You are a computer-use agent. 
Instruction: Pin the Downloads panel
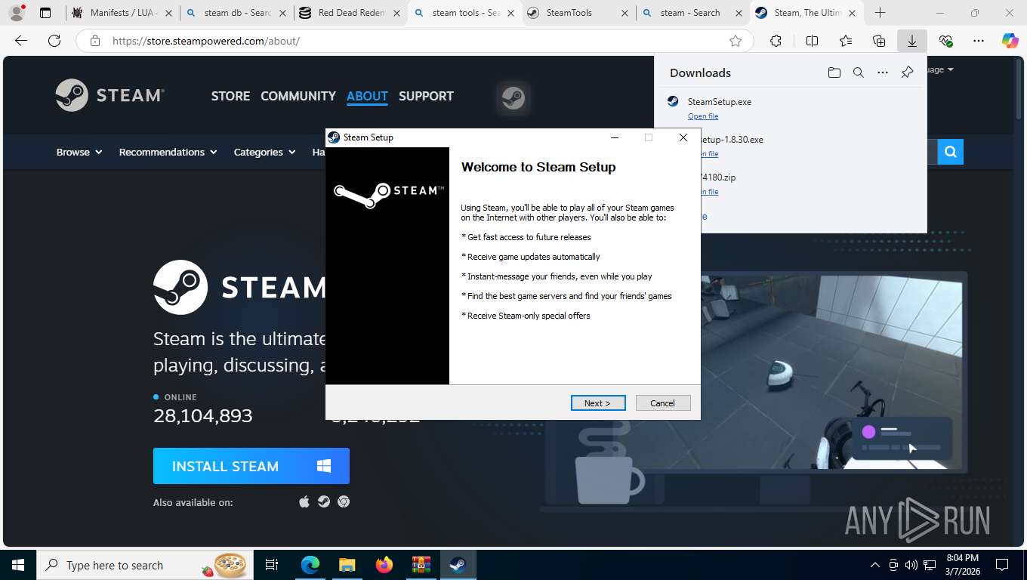[907, 72]
